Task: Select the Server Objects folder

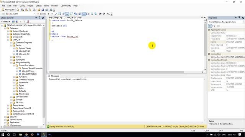Action: click(x=16, y=119)
